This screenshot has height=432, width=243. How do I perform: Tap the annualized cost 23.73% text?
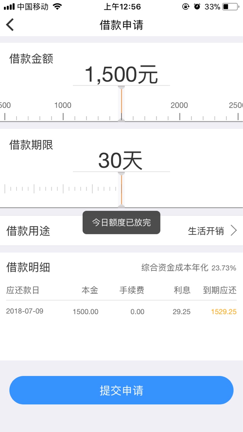tap(189, 268)
